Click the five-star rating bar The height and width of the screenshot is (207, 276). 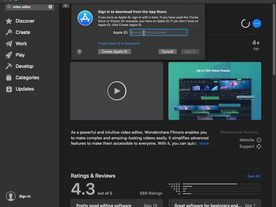point(222,184)
